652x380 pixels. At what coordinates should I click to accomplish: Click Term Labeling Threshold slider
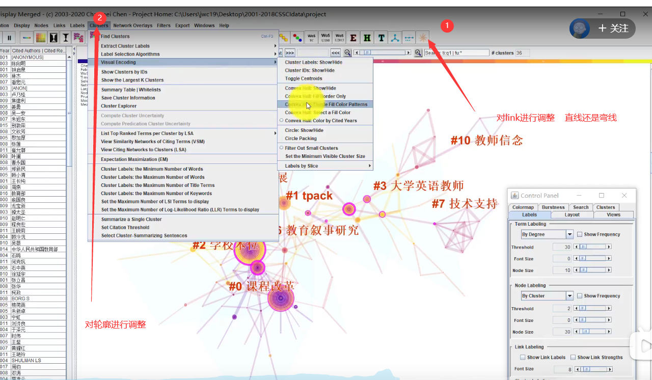click(x=592, y=247)
